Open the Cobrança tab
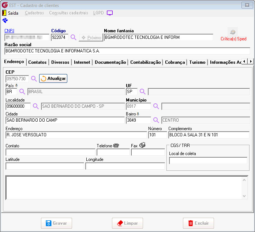The image size is (255, 232). pos(175,62)
